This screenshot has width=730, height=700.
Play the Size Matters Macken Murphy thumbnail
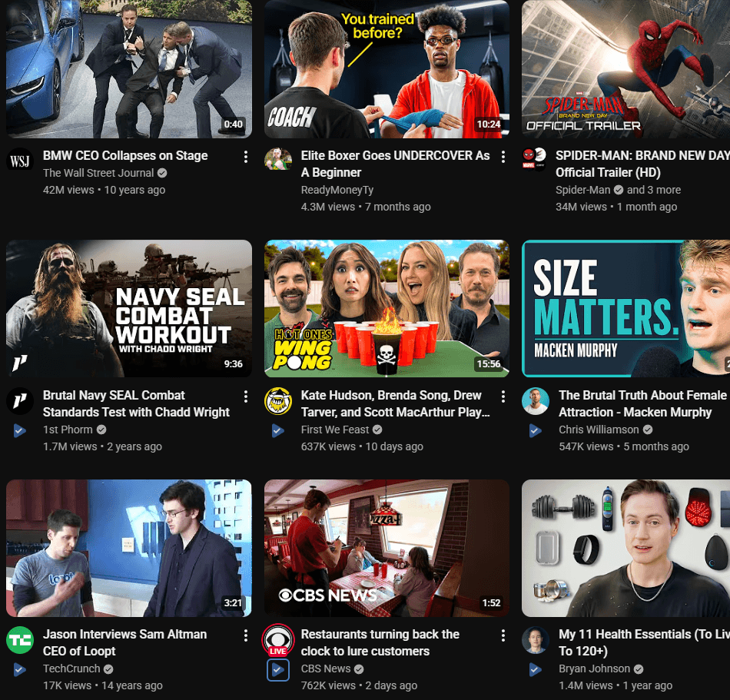625,308
